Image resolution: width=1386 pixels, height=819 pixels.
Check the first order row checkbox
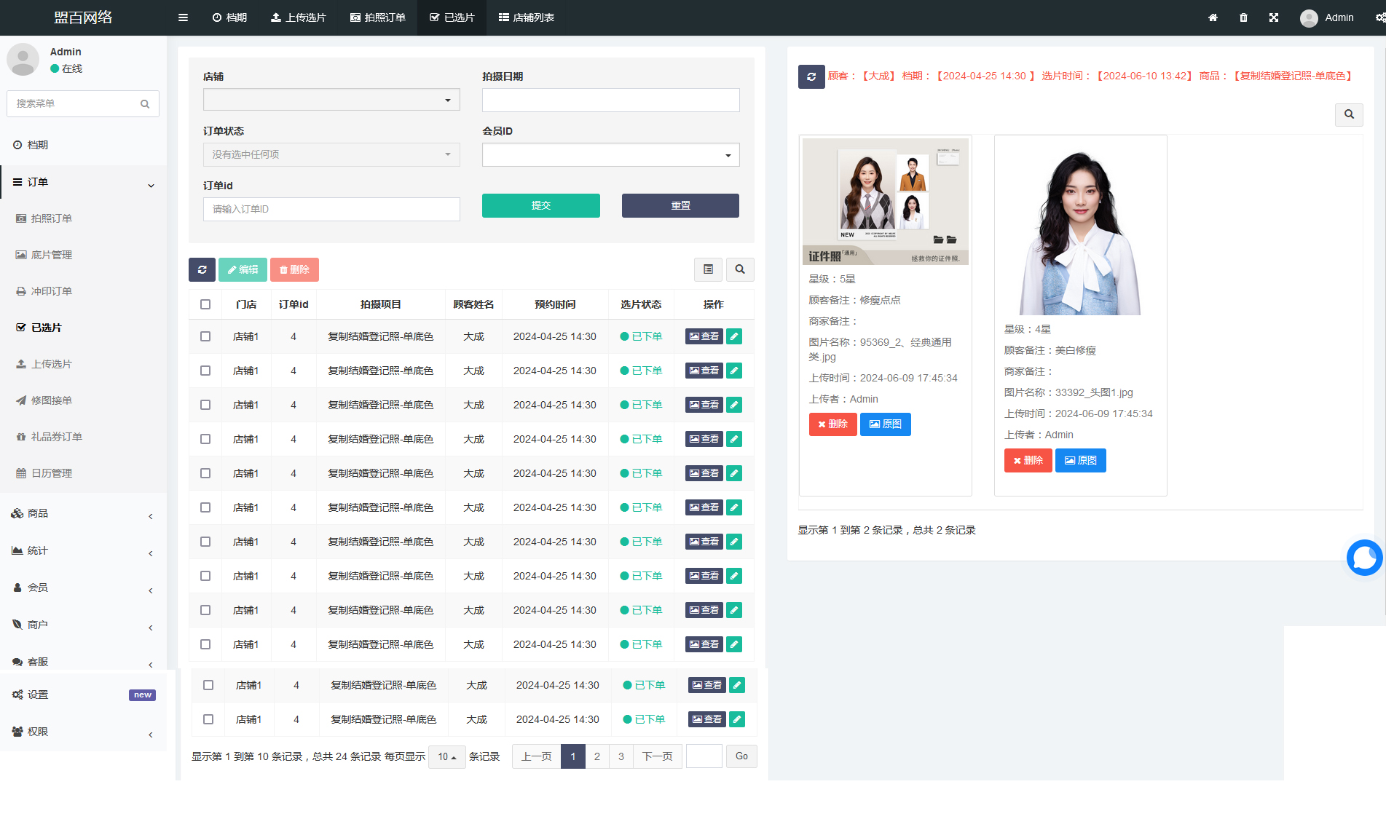(x=205, y=336)
